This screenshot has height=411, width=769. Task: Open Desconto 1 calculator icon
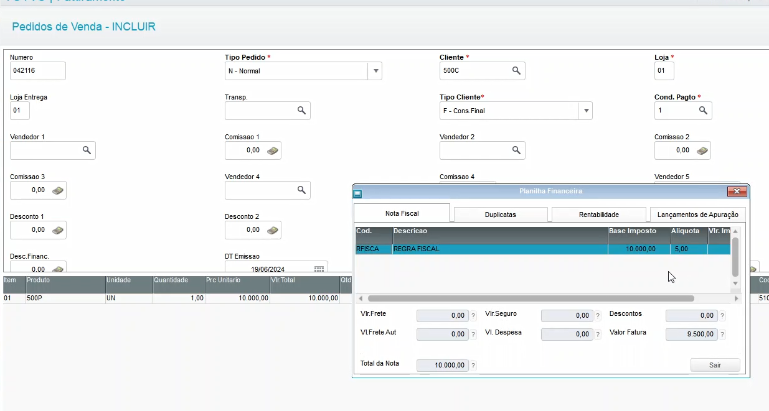pos(57,230)
